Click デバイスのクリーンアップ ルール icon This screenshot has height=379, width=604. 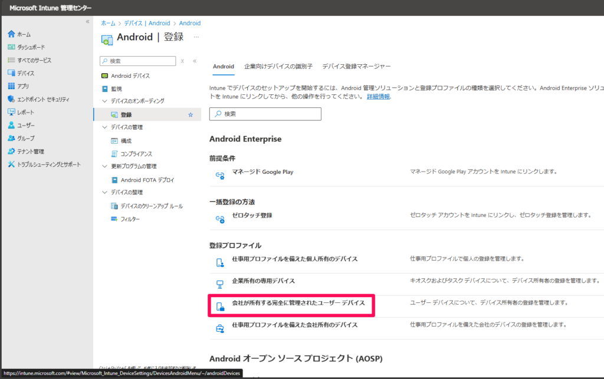pos(114,206)
